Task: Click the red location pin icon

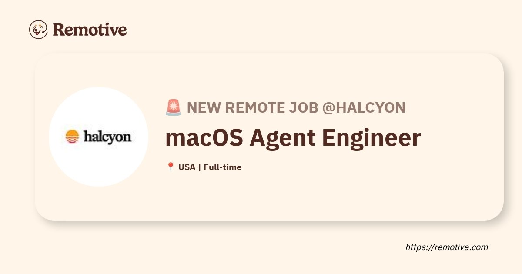Action: [171, 167]
